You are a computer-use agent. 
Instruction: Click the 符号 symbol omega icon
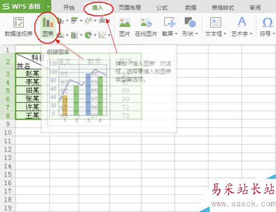[x=267, y=23]
